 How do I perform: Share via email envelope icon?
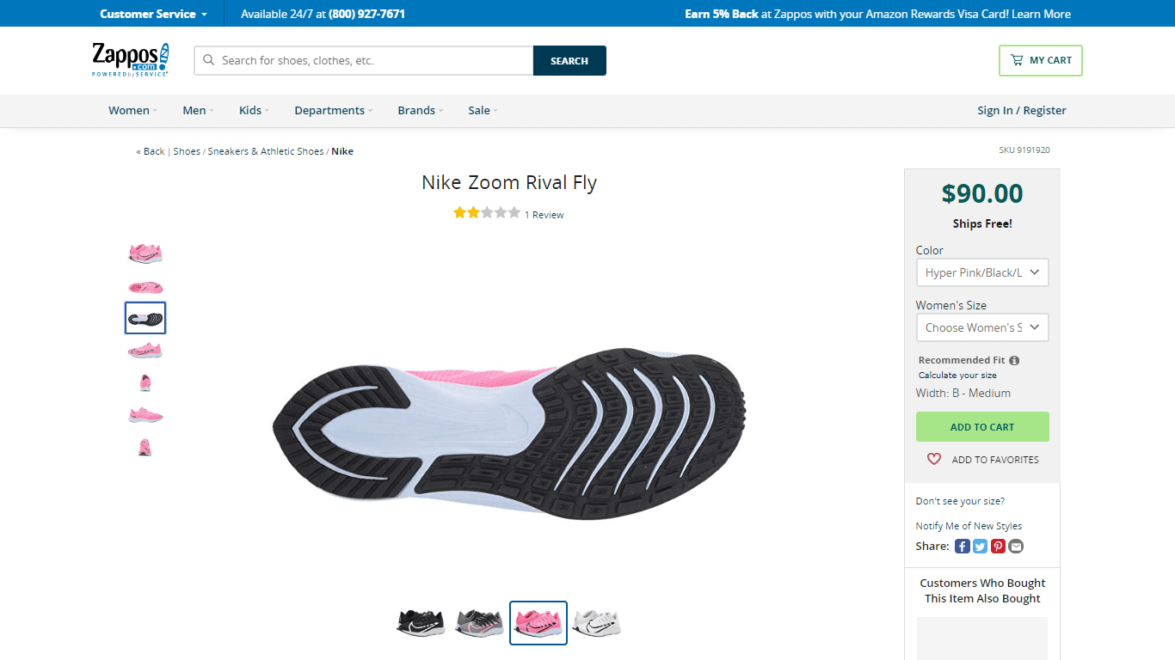point(1016,547)
